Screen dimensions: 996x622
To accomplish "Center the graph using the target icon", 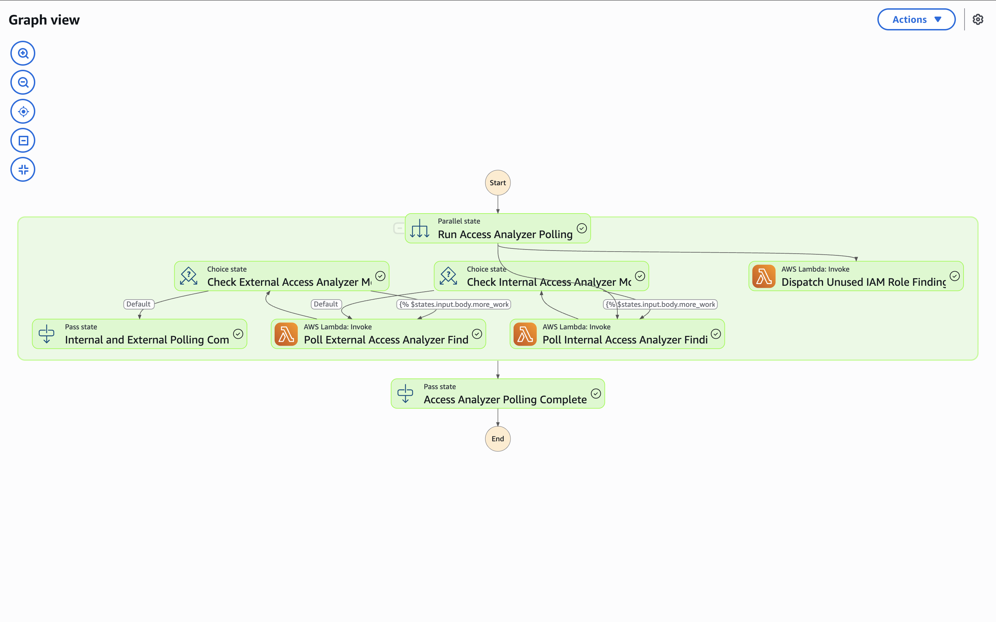I will [x=22, y=112].
